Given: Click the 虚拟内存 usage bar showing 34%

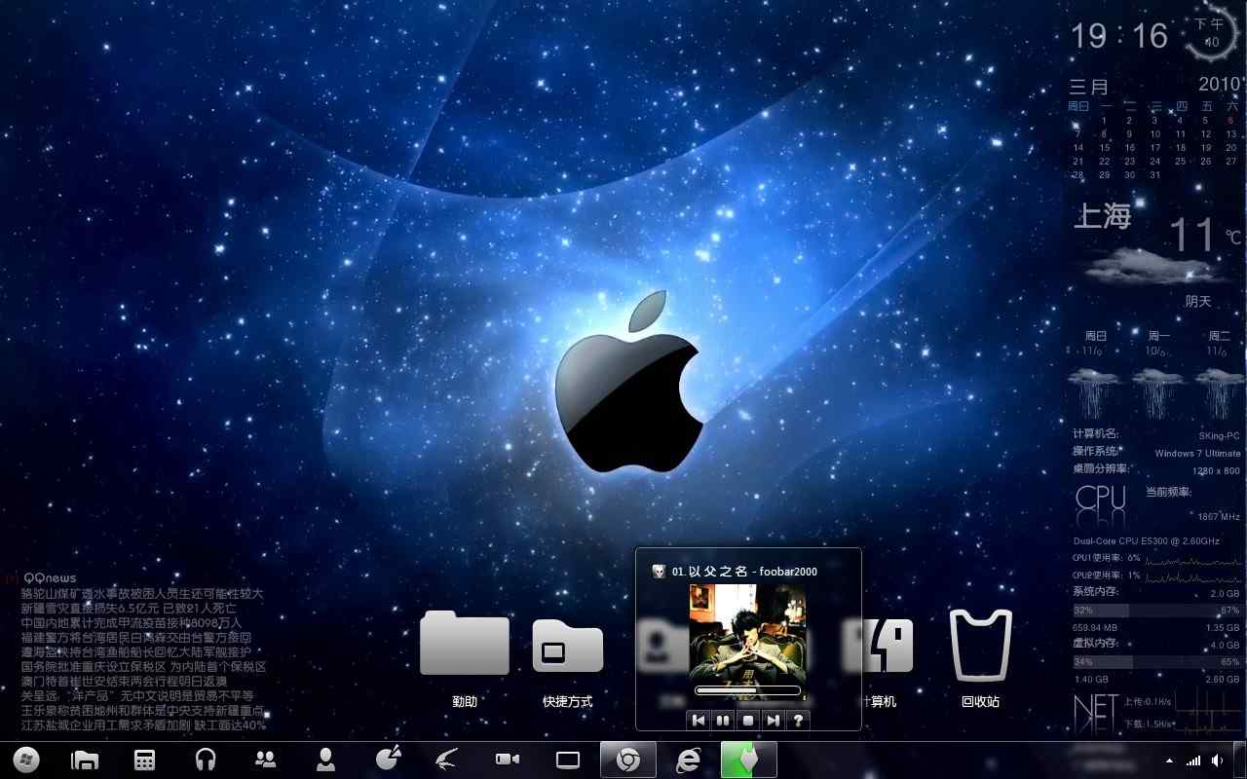Looking at the screenshot, I should click(1156, 662).
